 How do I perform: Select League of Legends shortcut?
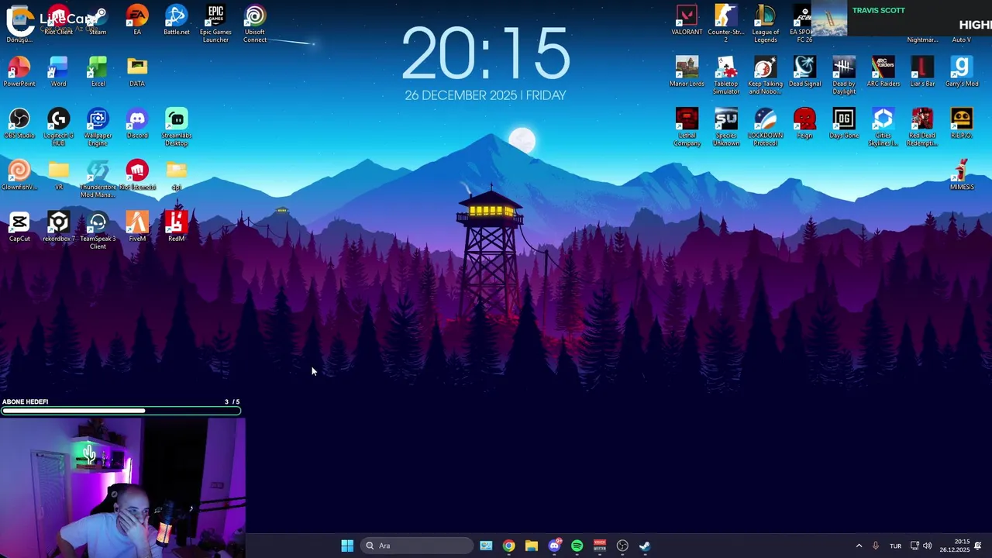coord(765,24)
